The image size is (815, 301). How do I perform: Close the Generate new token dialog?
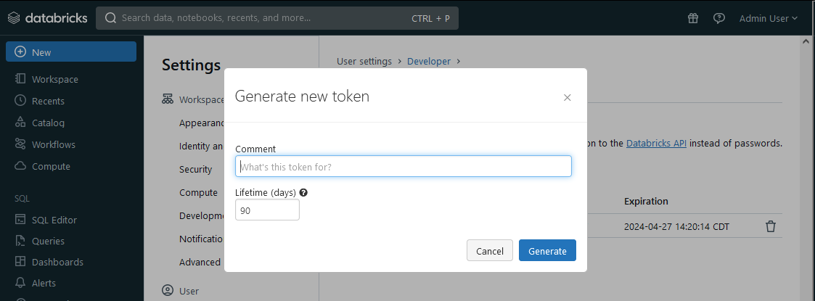568,97
